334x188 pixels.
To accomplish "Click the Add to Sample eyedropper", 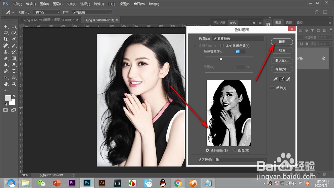I will coord(282,79).
